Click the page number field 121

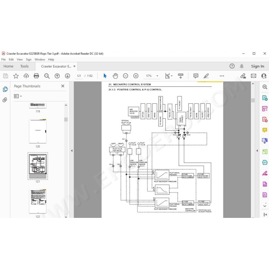click(x=79, y=76)
